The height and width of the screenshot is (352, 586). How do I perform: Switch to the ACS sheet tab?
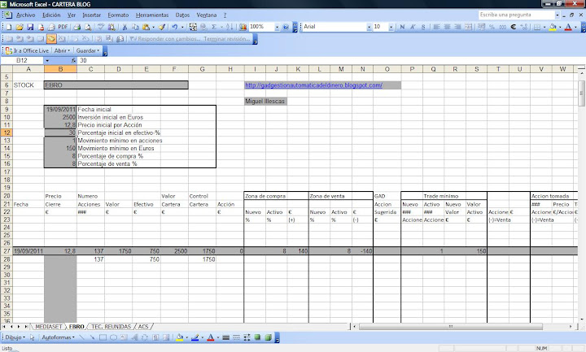(x=143, y=327)
